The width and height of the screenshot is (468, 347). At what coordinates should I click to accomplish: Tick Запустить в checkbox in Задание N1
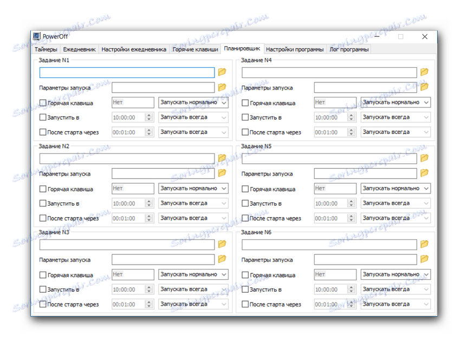[43, 117]
